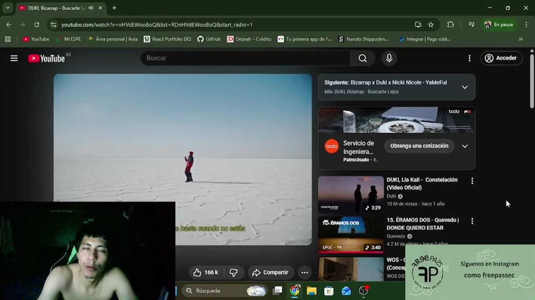The height and width of the screenshot is (300, 535).
Task: Open media controls icon in toolbar
Action: (x=471, y=25)
